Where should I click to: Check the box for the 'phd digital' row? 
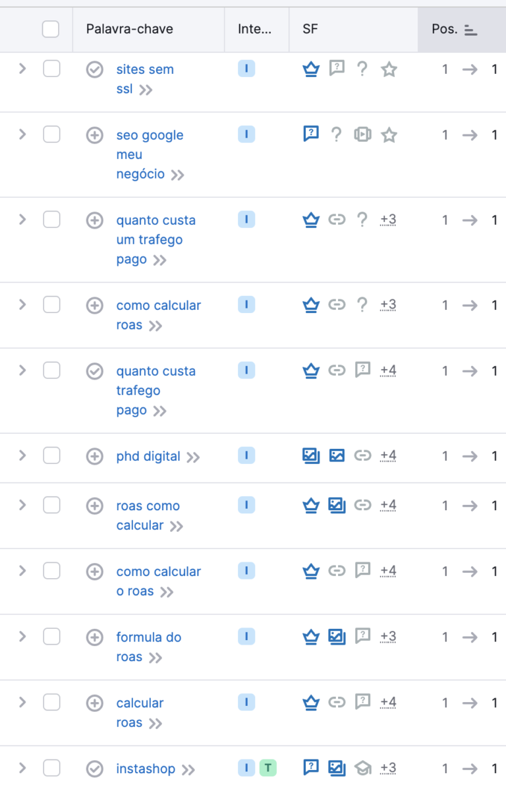(x=51, y=455)
